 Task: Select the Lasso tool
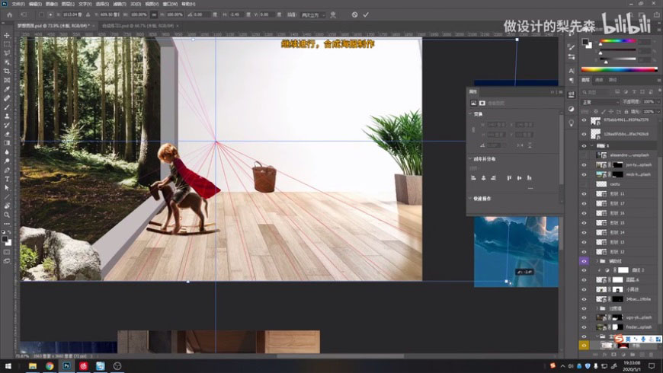7,53
